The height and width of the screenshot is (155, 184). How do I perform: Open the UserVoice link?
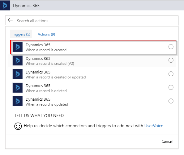pos(154,126)
